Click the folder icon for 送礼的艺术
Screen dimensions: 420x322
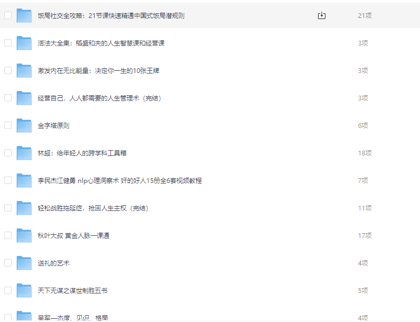24,263
